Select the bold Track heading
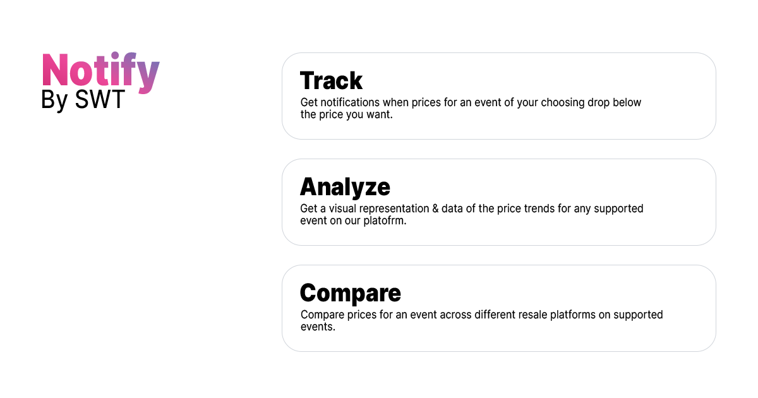The width and height of the screenshot is (758, 398). pos(331,81)
